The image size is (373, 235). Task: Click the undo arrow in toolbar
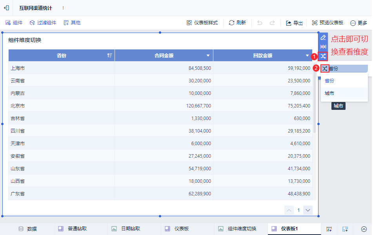[x=260, y=23]
